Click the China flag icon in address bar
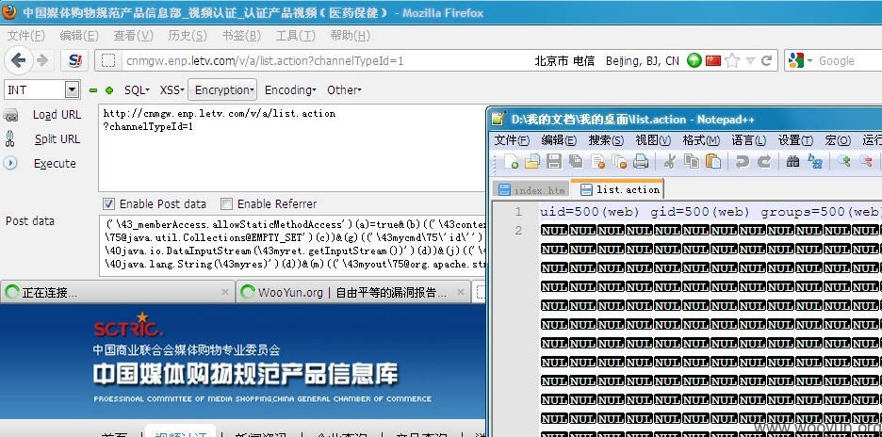 [x=712, y=60]
